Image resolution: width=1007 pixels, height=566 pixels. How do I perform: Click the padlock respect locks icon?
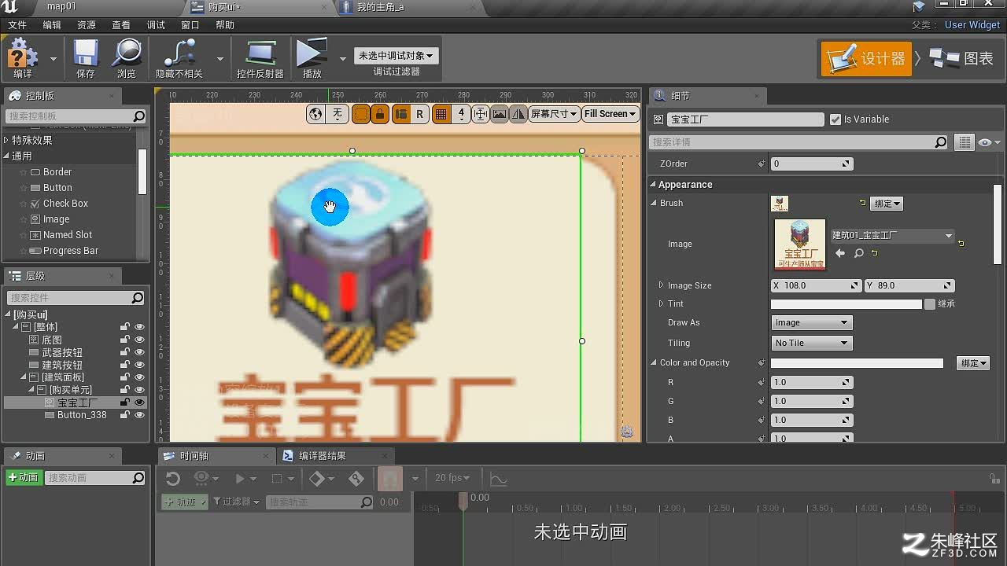click(x=380, y=114)
